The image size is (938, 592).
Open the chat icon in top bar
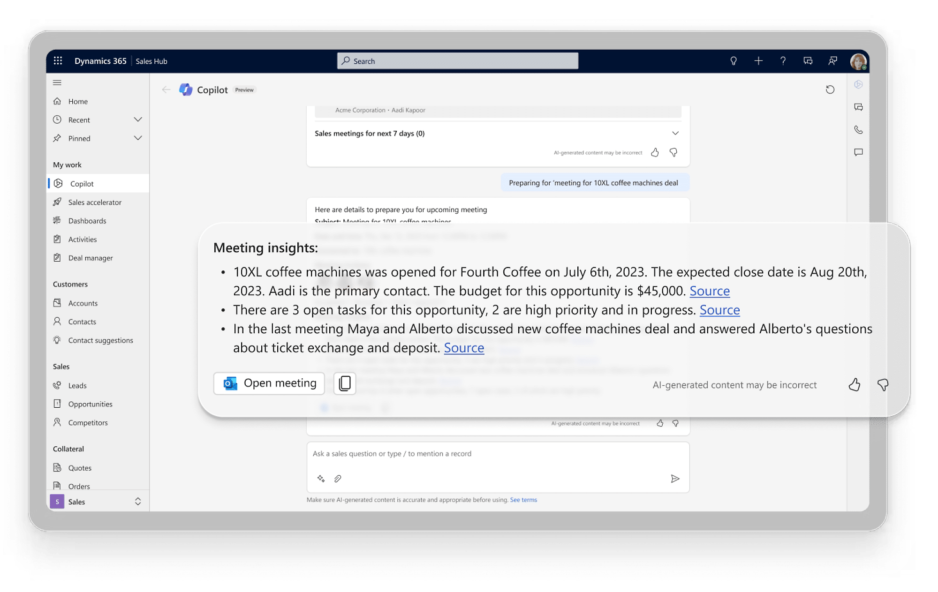pyautogui.click(x=808, y=61)
